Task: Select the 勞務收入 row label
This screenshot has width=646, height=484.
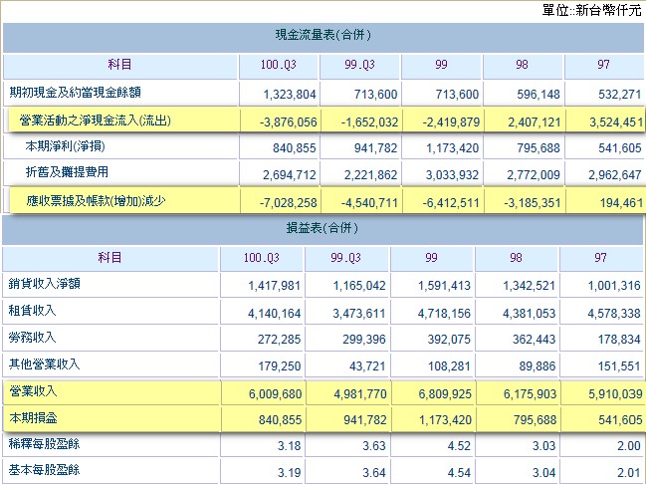Action: (32, 338)
